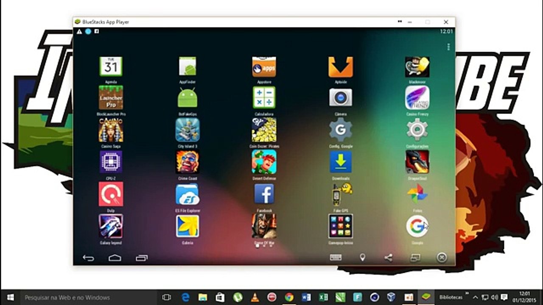Open Google Chrome from taskbar

coord(289,297)
